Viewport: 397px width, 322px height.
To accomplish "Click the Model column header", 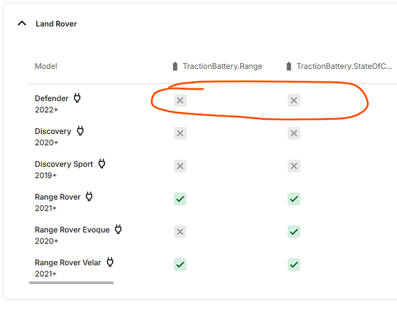I will point(46,66).
